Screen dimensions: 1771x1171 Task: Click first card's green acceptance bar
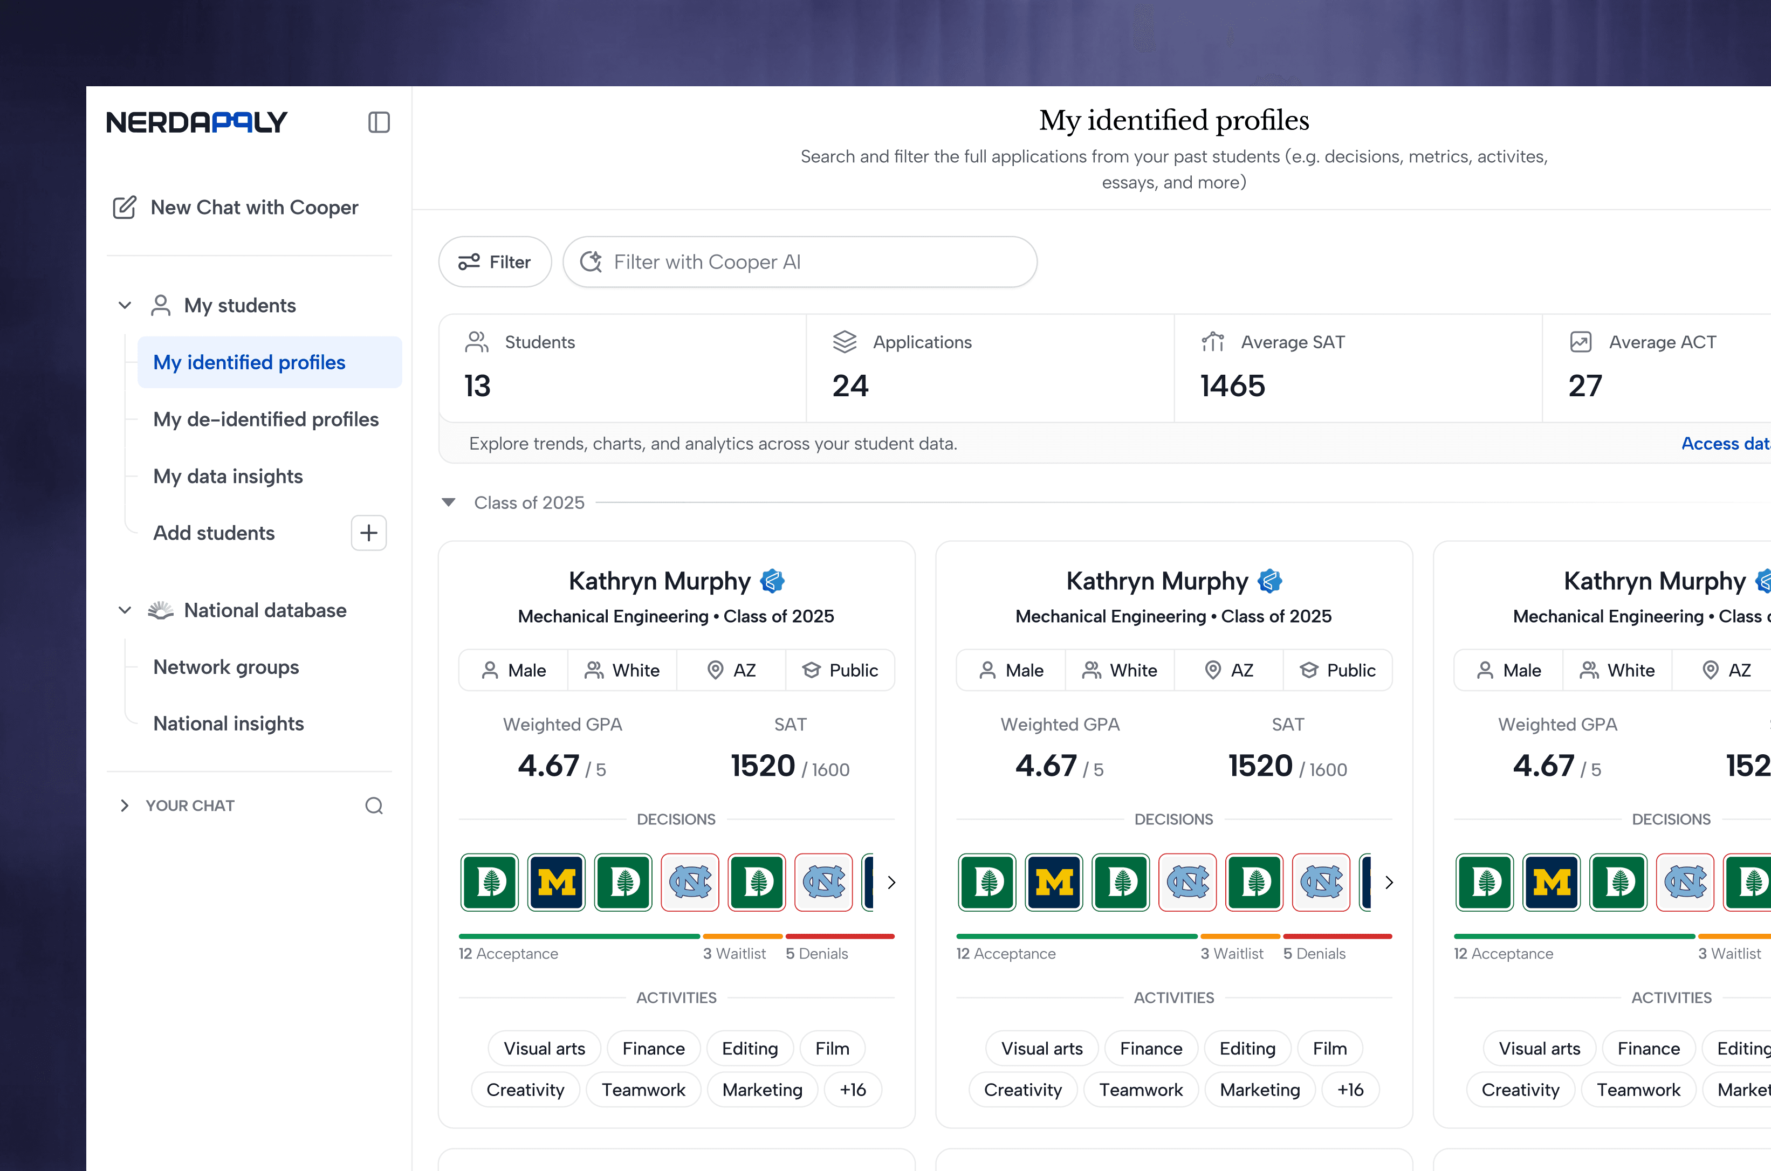(579, 936)
